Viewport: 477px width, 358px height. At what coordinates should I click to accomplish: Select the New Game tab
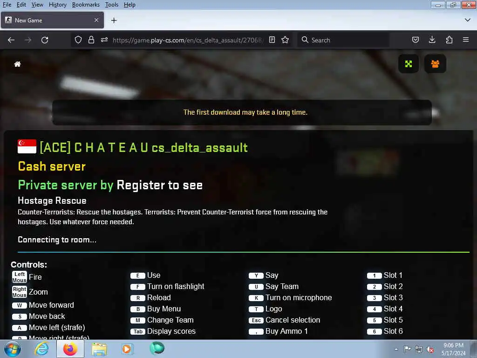52,20
